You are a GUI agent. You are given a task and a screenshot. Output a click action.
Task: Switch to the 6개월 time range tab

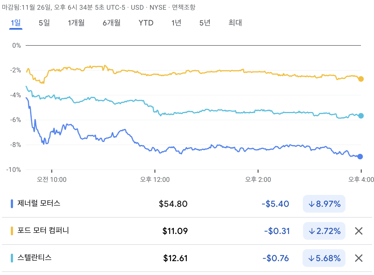point(112,23)
